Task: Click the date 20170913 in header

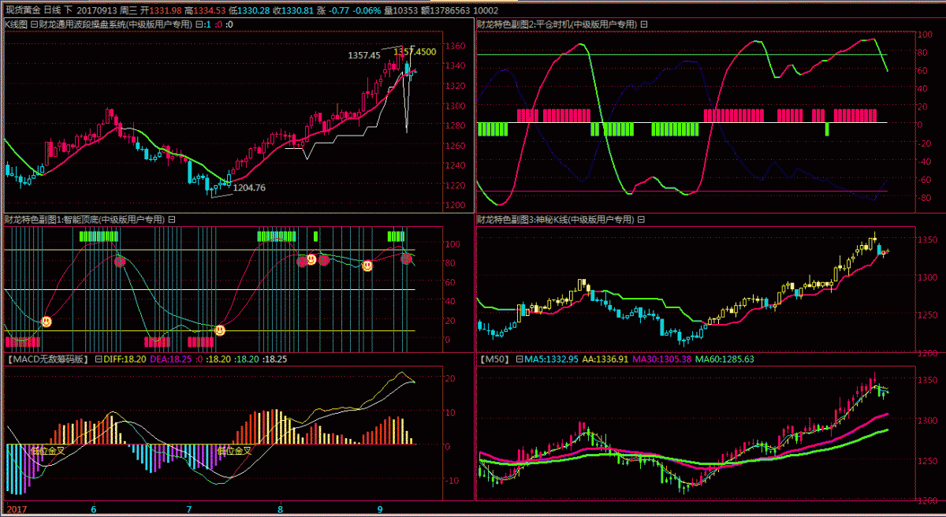Action: (96, 10)
